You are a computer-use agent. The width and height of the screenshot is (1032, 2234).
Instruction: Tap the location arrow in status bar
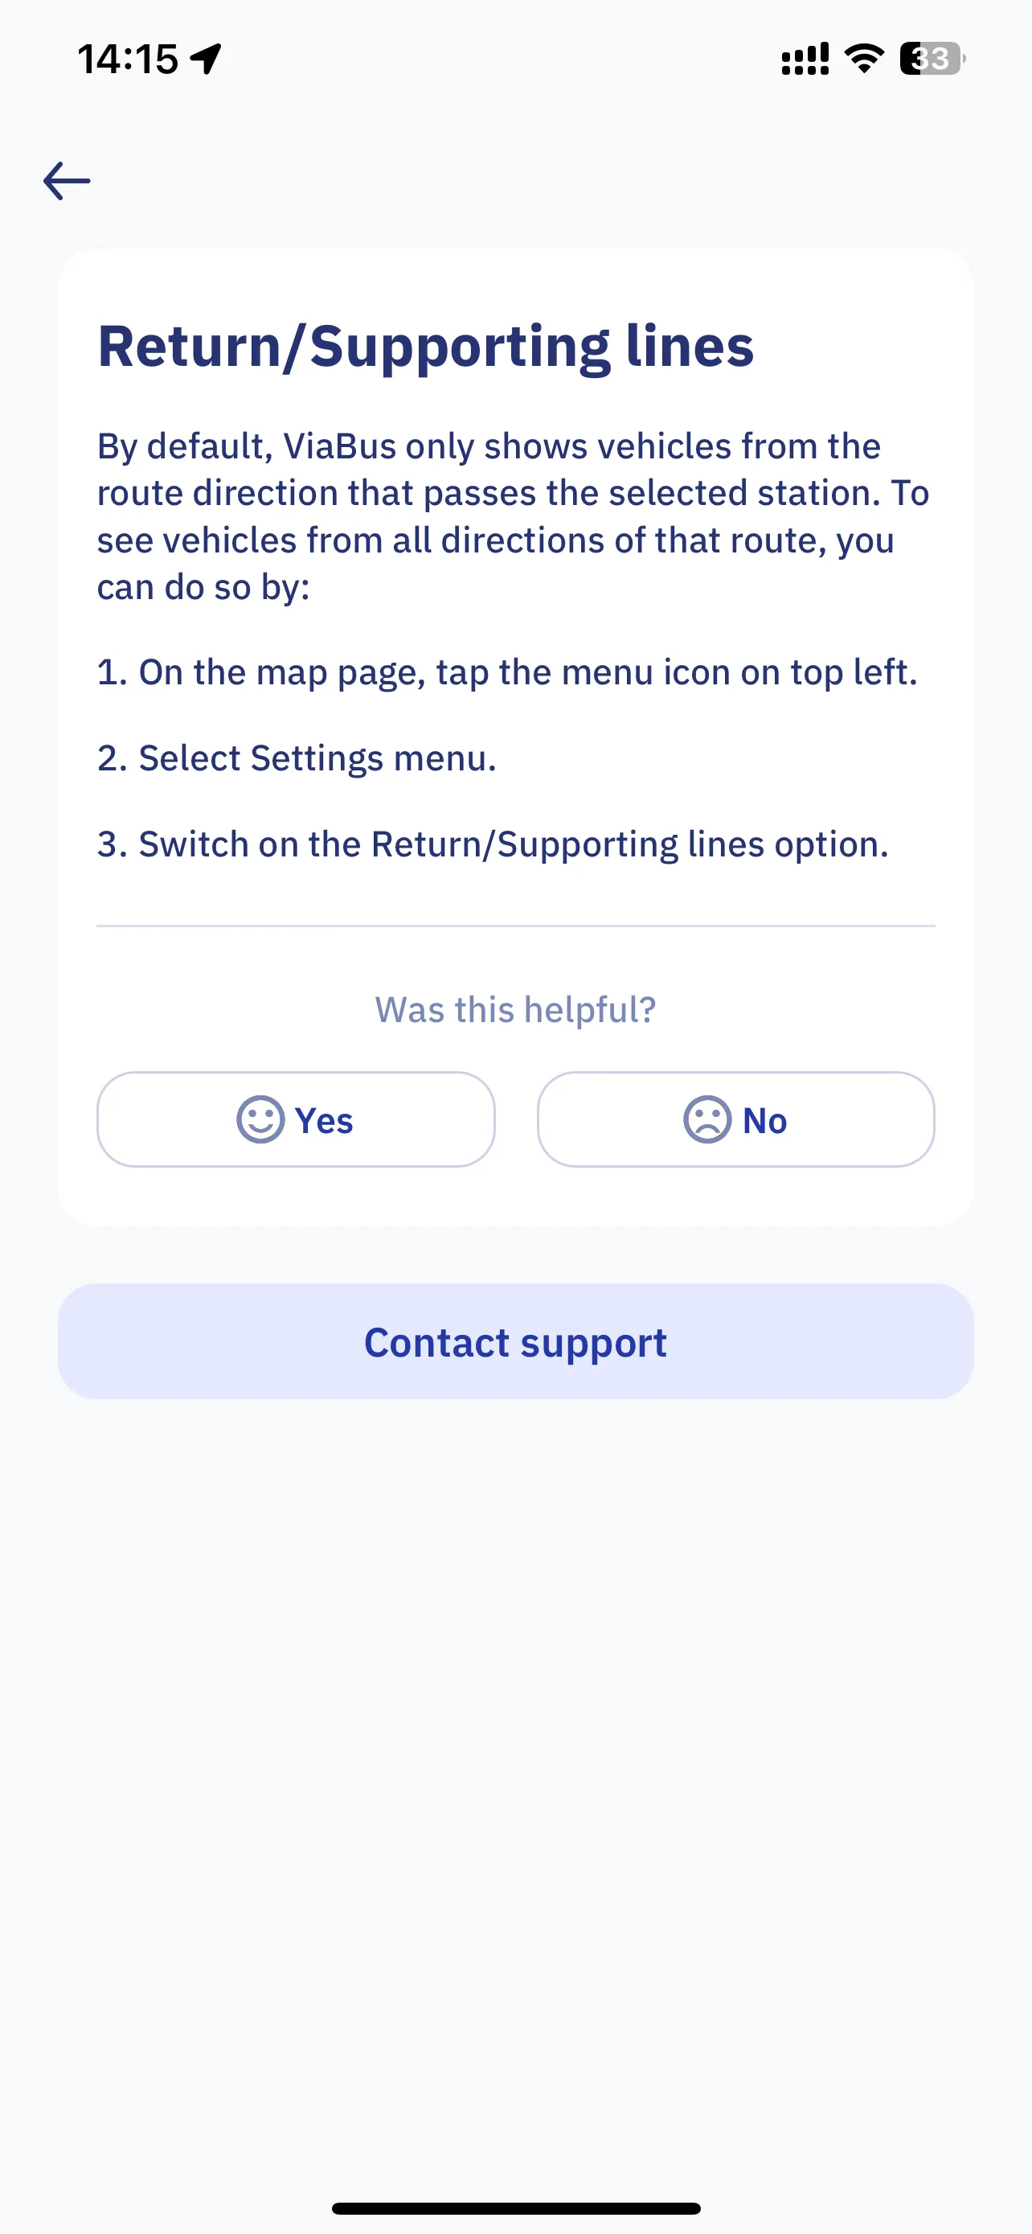point(207,59)
